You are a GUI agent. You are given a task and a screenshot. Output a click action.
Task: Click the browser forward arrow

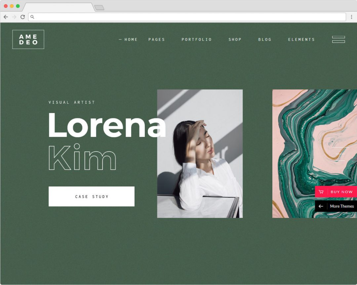[14, 17]
